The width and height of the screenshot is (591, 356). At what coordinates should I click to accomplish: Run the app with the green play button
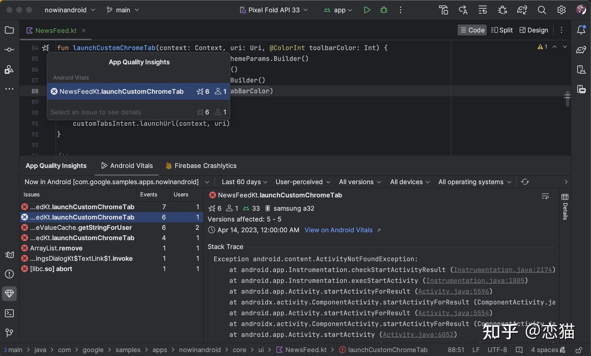pos(367,10)
